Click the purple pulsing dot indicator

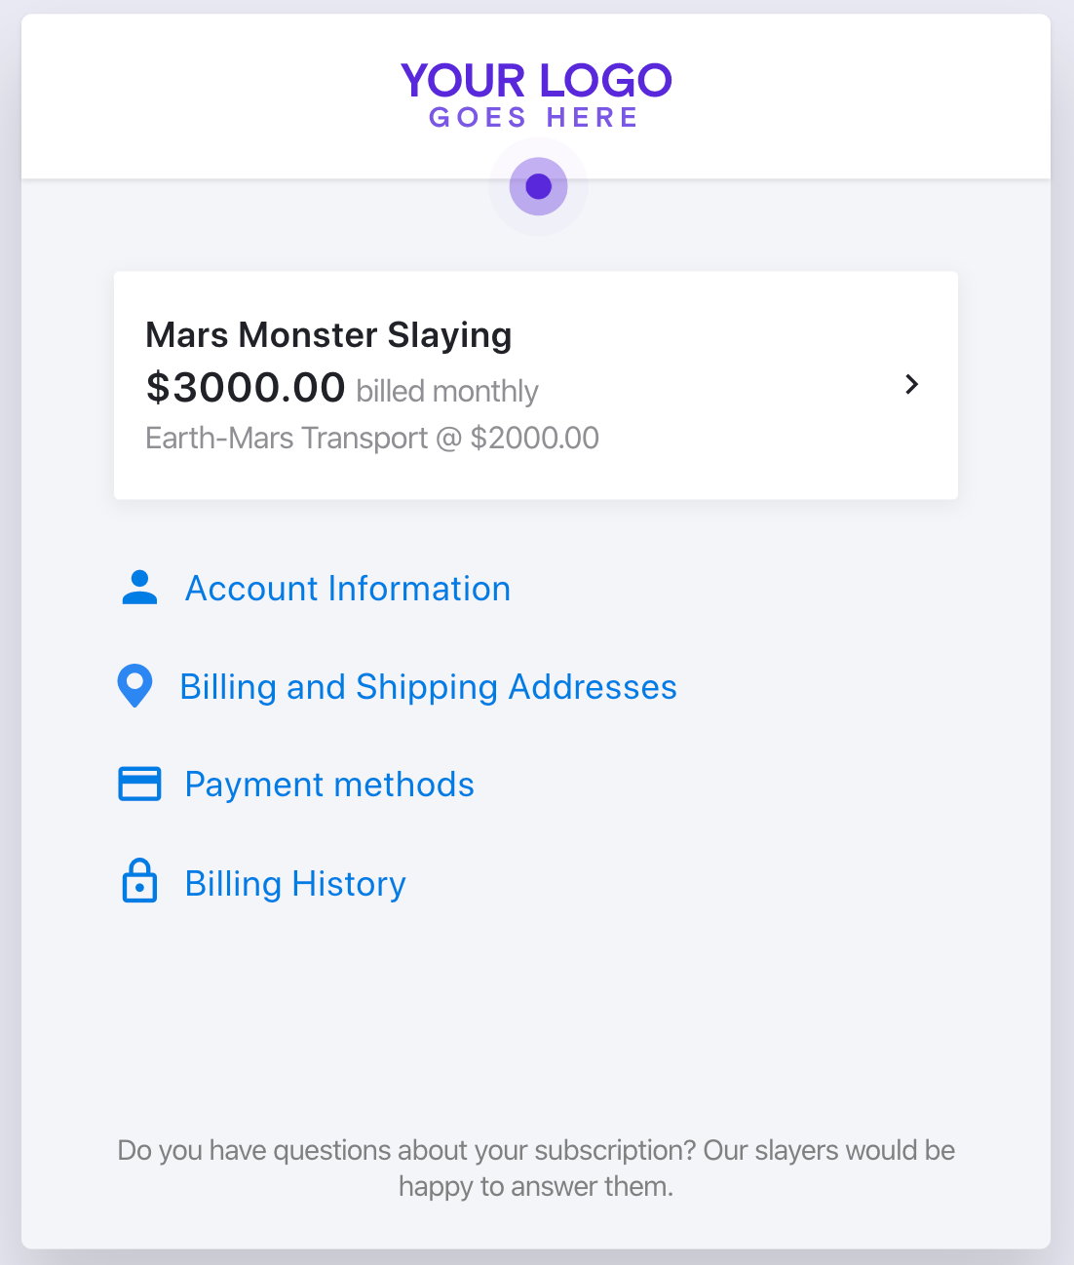point(538,186)
